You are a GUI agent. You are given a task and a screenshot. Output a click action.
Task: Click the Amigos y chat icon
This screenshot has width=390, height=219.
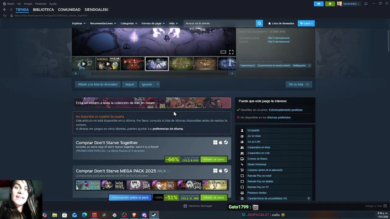pyautogui.click(x=385, y=206)
